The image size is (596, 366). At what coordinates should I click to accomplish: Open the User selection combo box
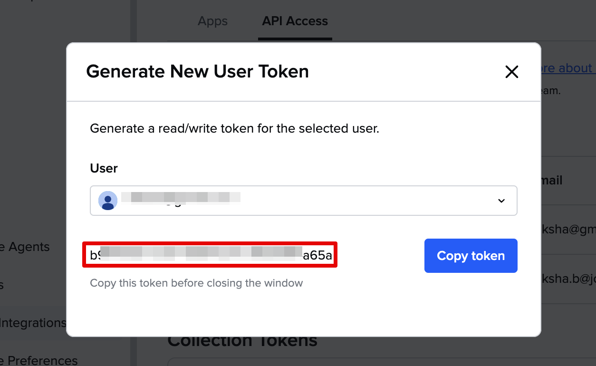[303, 201]
